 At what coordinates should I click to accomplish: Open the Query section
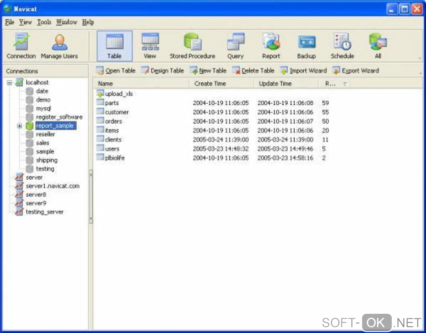coord(236,46)
